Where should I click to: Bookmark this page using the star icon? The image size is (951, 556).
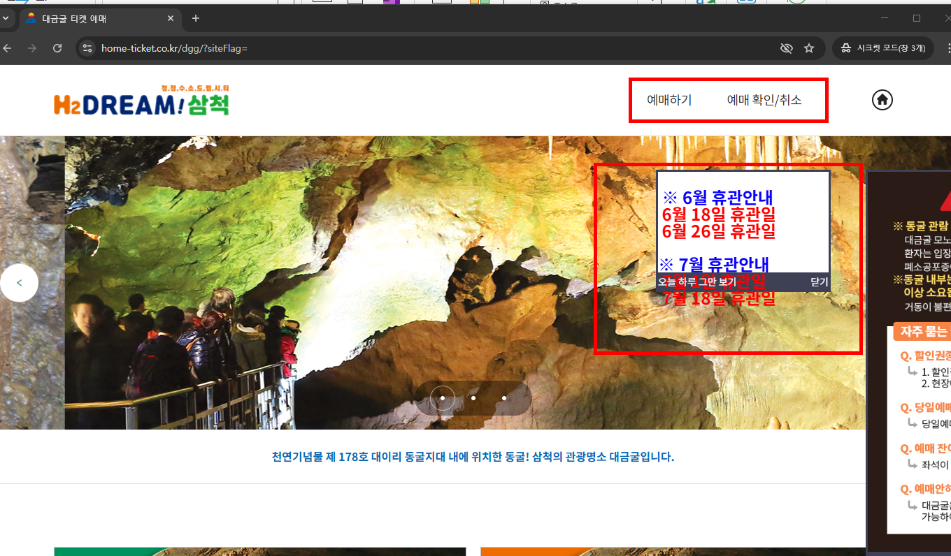(x=809, y=48)
